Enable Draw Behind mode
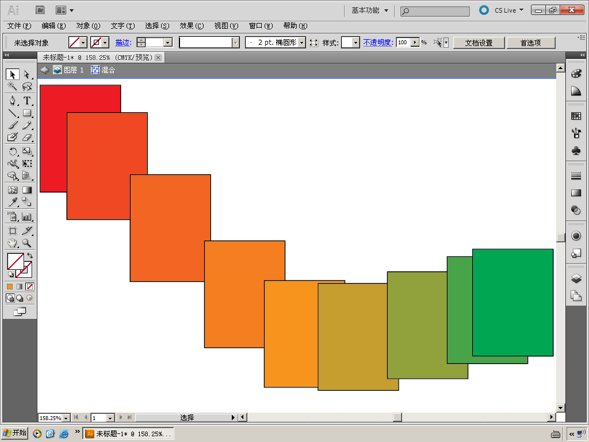The width and height of the screenshot is (589, 442). (x=20, y=298)
